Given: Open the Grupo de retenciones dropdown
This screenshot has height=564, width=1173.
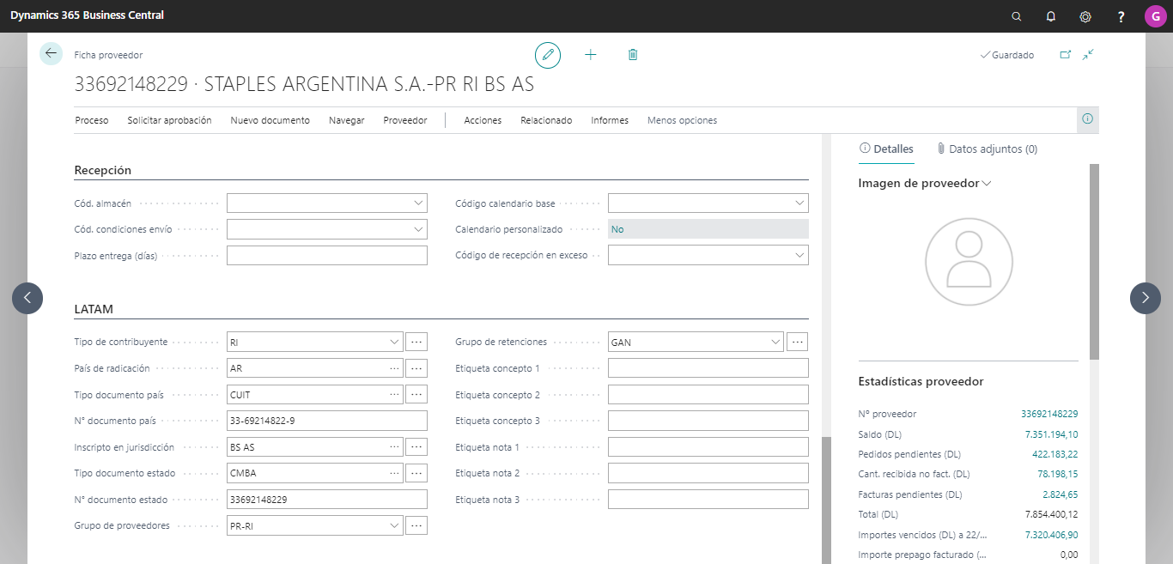Looking at the screenshot, I should (x=776, y=342).
